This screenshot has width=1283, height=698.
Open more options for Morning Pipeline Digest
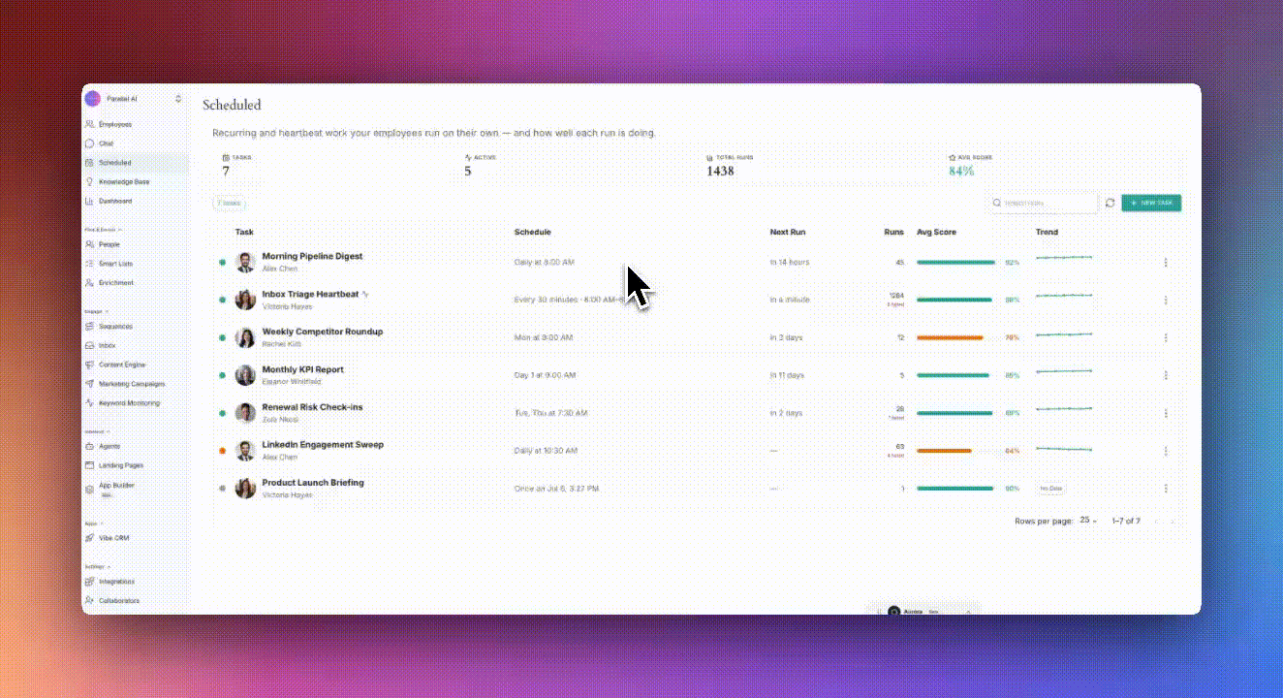[1166, 263]
